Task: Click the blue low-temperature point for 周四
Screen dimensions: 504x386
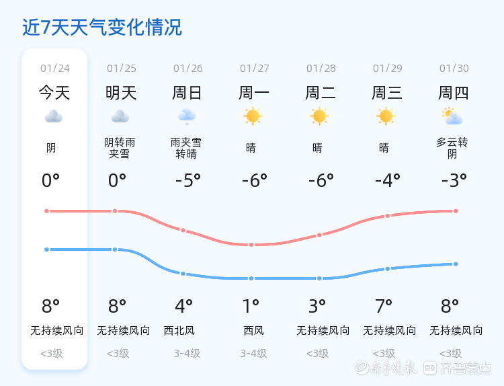Action: click(x=456, y=264)
